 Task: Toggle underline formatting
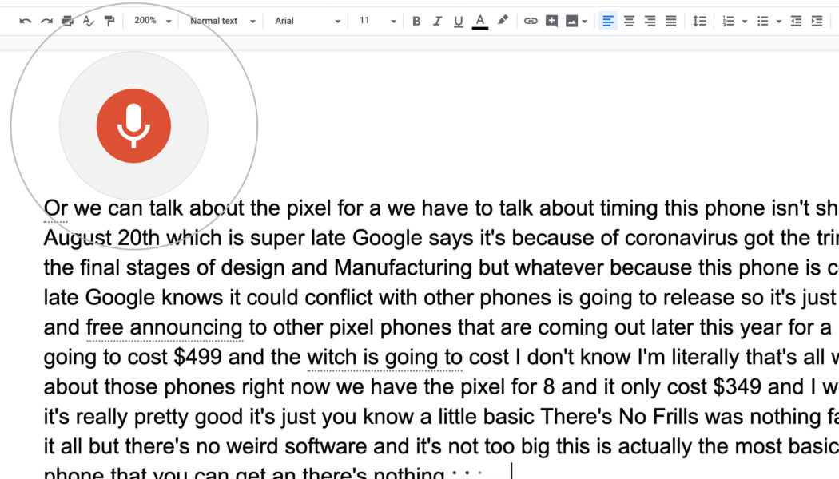(x=457, y=21)
